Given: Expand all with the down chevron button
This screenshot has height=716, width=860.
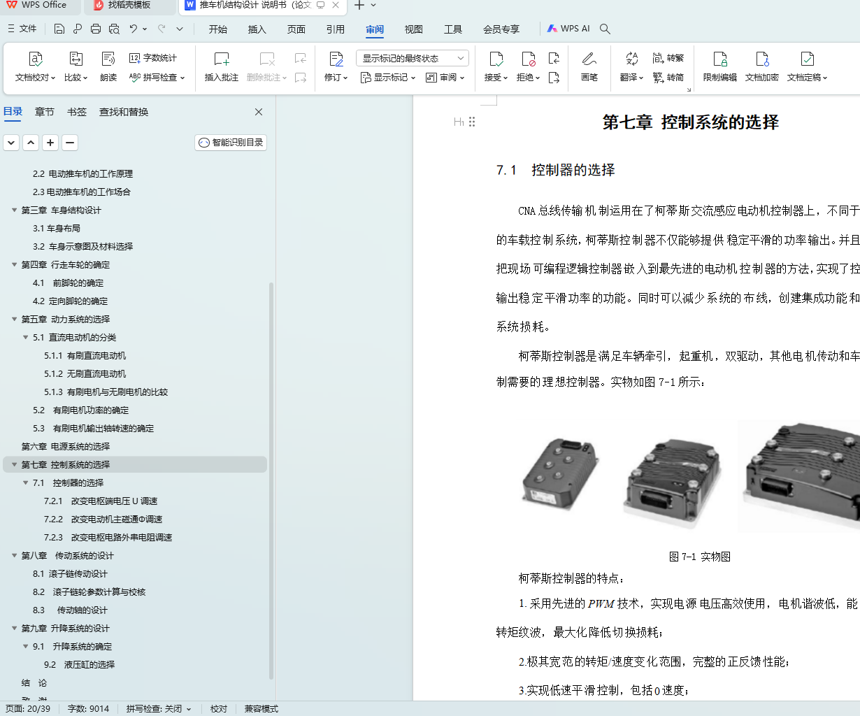Looking at the screenshot, I should 11,143.
